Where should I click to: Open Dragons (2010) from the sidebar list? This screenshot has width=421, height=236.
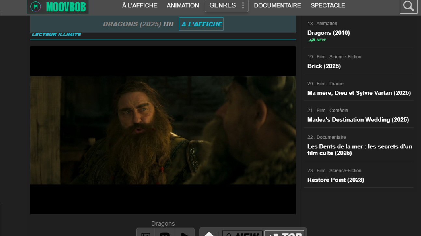click(328, 33)
